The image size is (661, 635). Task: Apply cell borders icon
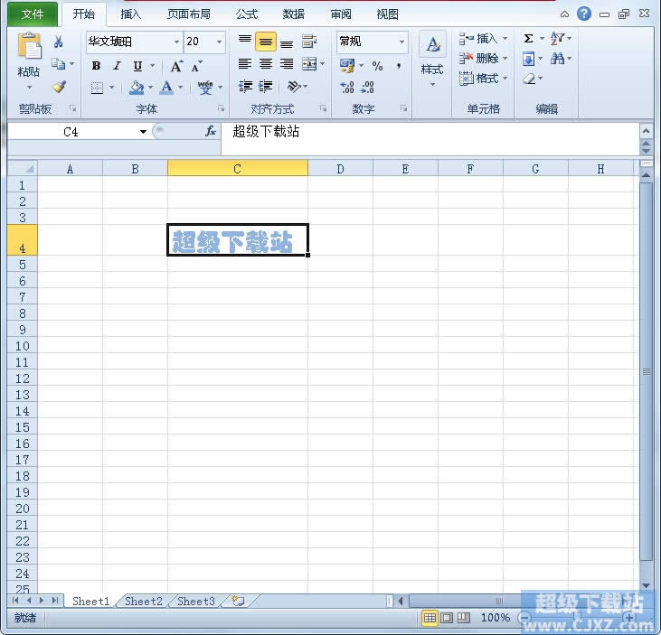point(97,88)
